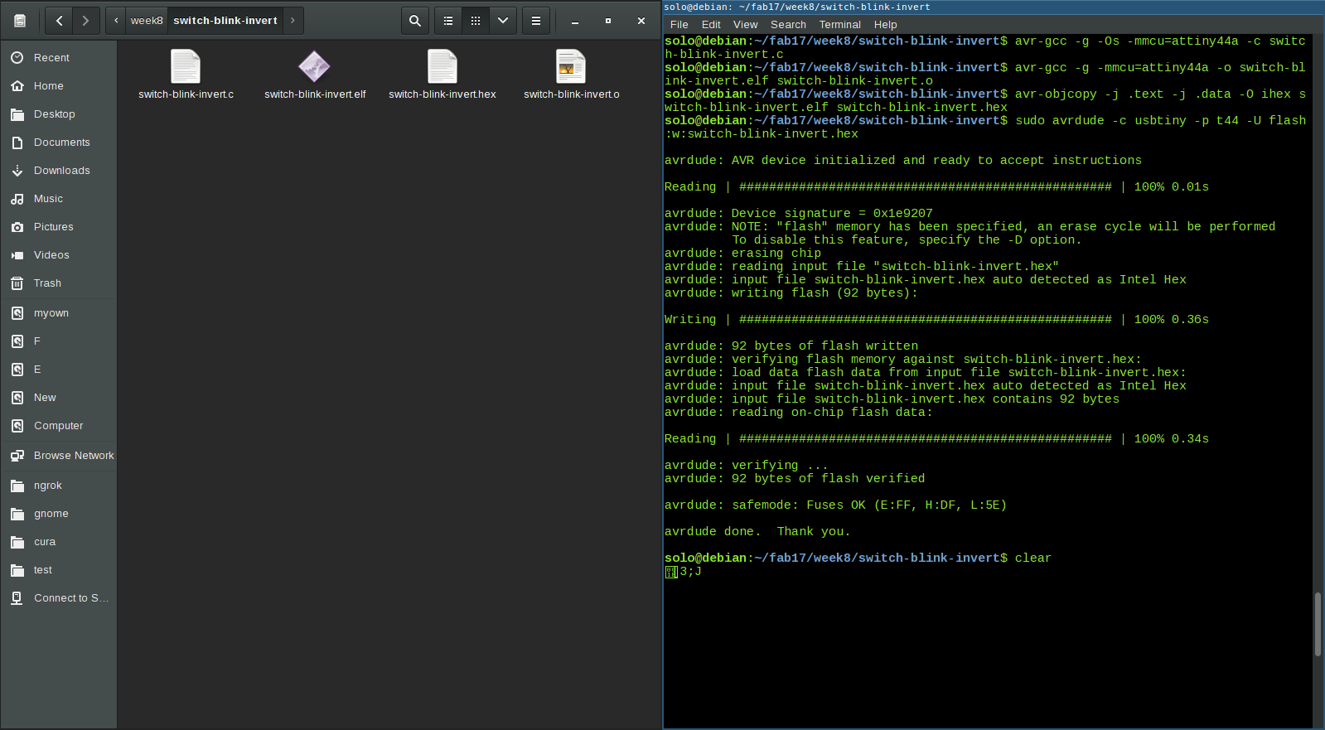Open Music in the sidebar
The height and width of the screenshot is (730, 1325).
click(x=58, y=199)
